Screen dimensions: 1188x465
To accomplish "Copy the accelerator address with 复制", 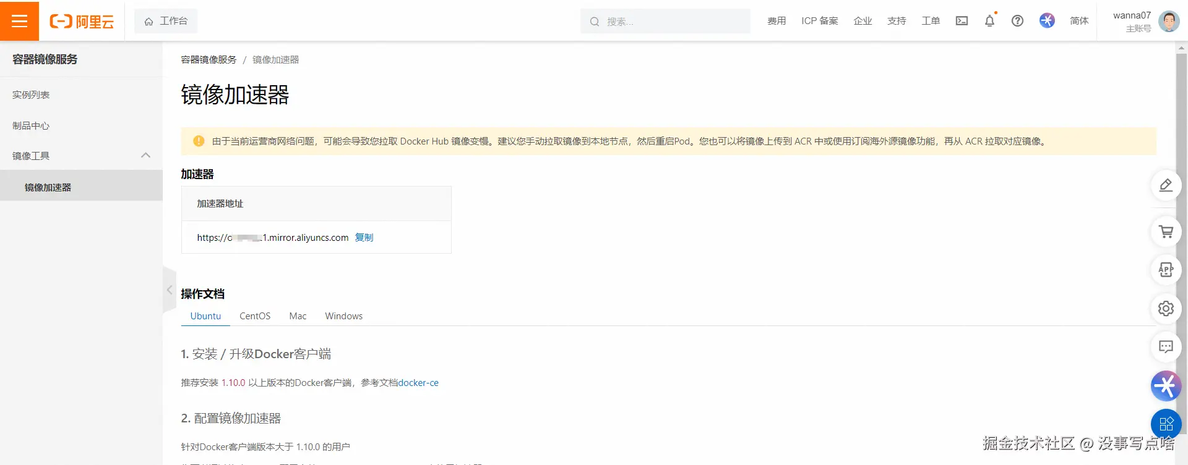I will coord(364,237).
